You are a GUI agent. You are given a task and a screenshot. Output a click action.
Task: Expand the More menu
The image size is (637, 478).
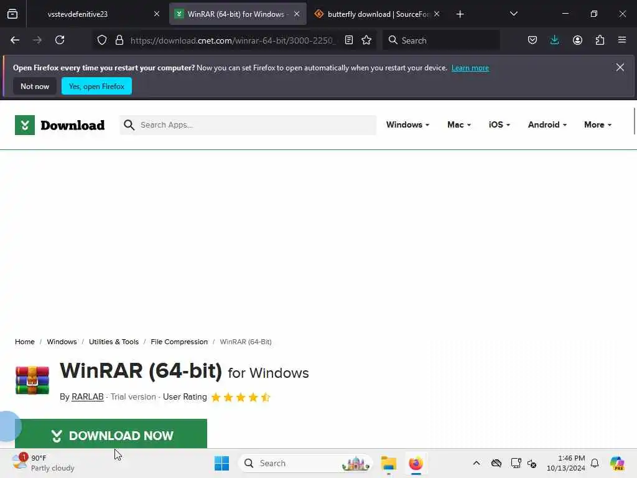(598, 124)
